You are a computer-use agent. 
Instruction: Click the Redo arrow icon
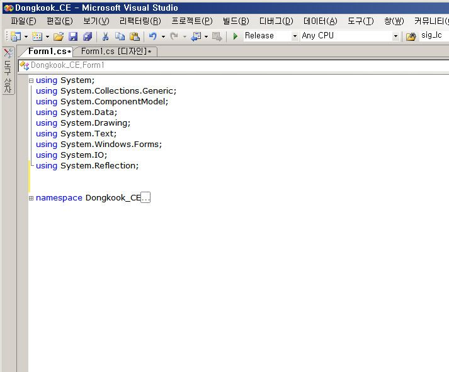174,36
